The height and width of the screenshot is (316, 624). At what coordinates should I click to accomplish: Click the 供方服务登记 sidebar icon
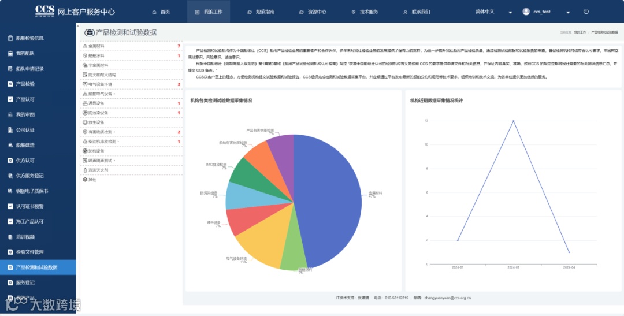(x=11, y=176)
